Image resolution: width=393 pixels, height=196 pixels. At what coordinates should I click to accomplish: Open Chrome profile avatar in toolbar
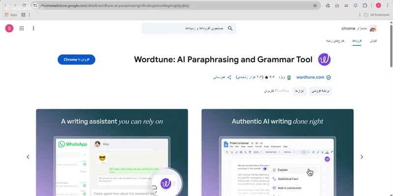pos(378,5)
